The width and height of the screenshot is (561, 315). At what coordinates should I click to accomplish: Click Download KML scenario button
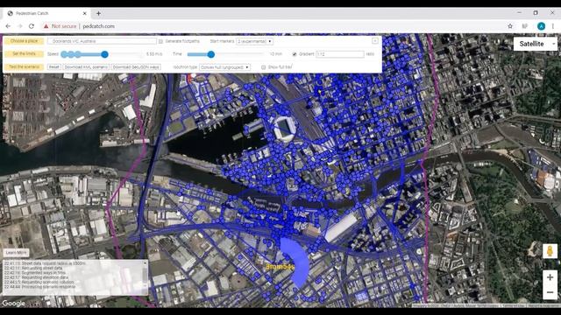point(86,67)
